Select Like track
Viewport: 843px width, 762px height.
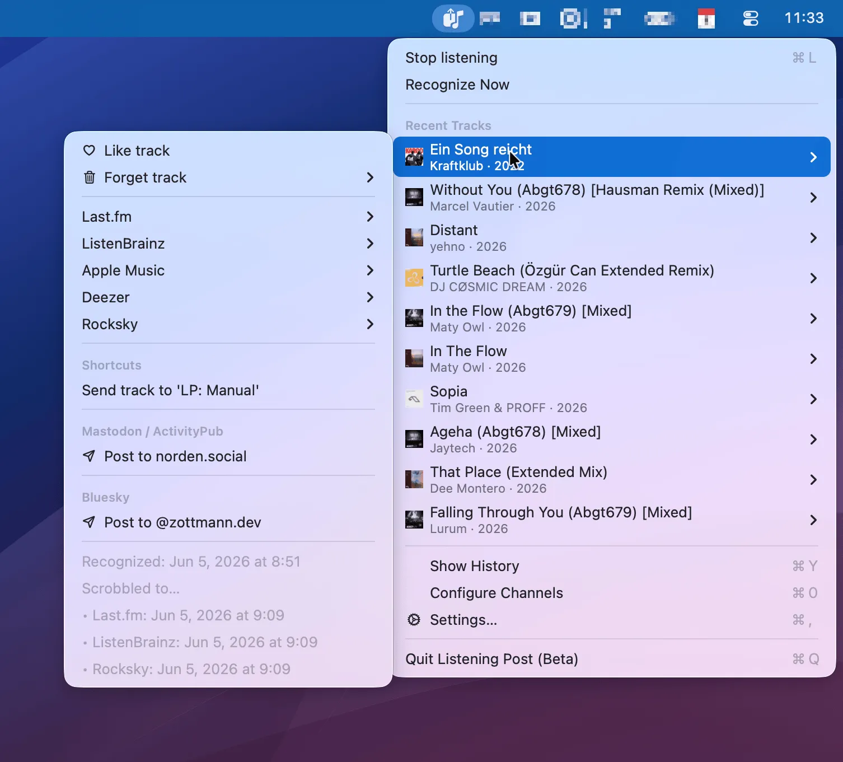[228, 151]
